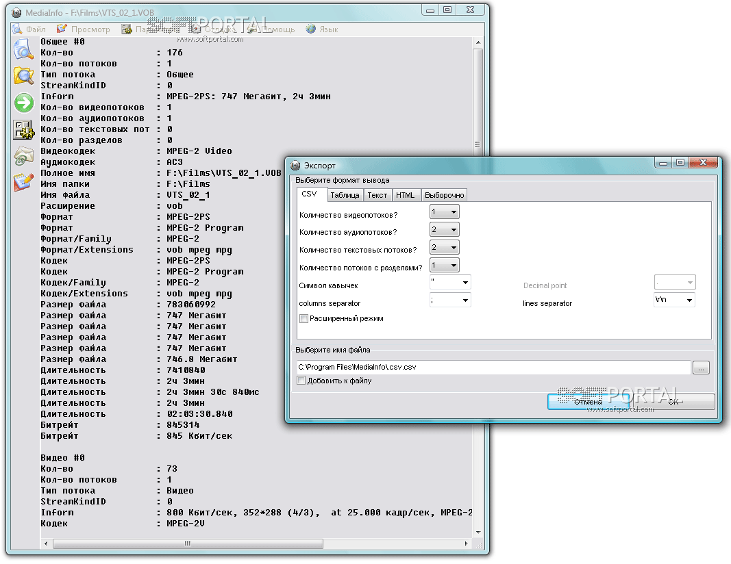Click the "Формат/Family" label

(76, 238)
